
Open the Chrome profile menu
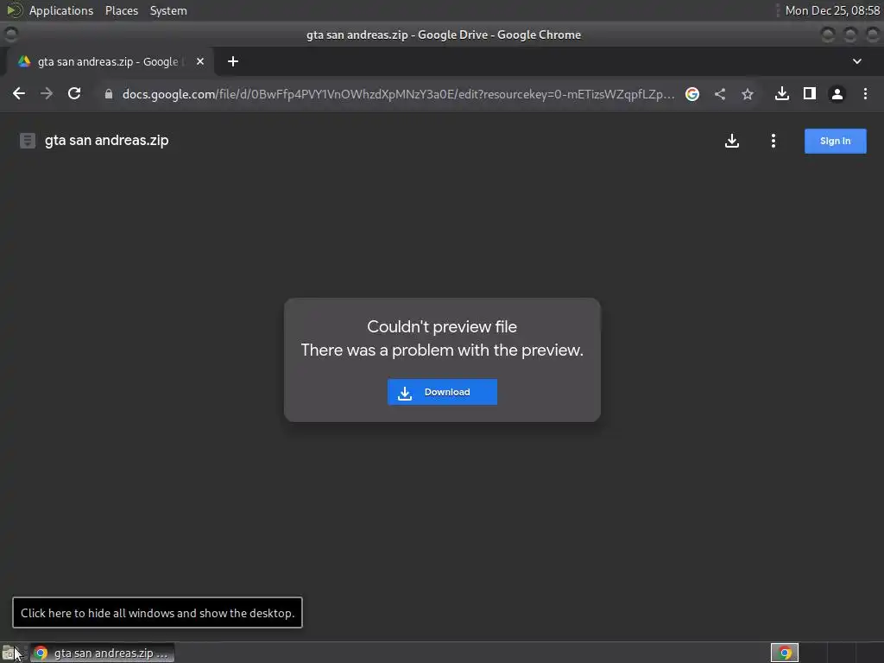point(837,94)
